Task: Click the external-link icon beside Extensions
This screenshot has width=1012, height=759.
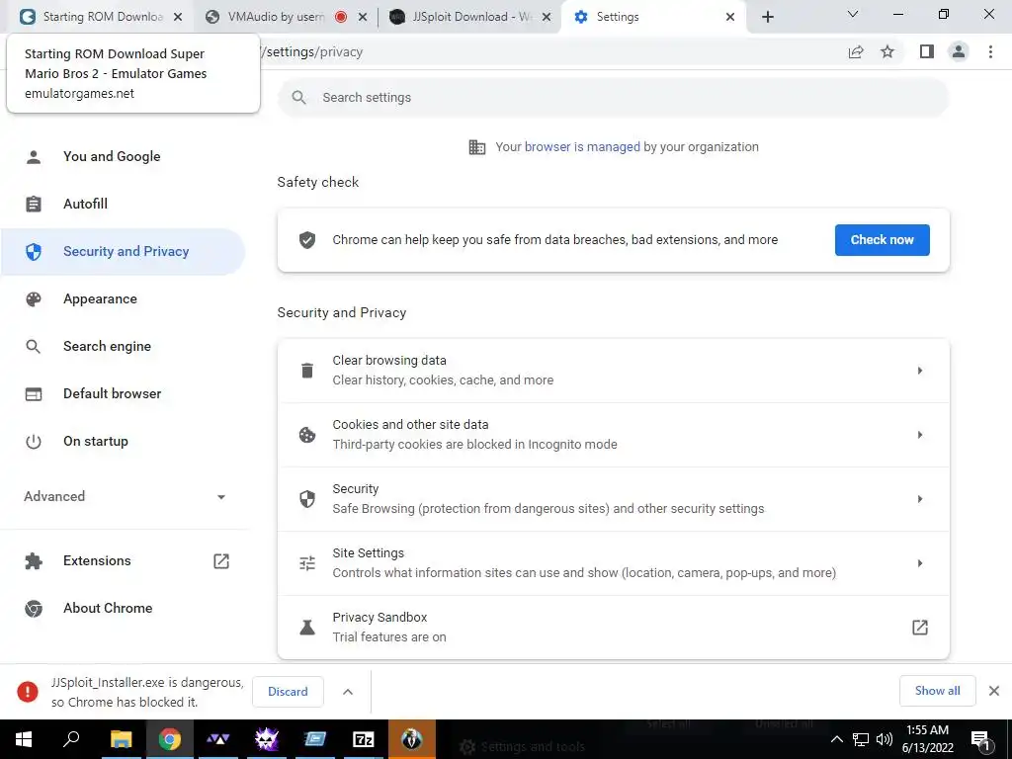Action: [x=221, y=561]
